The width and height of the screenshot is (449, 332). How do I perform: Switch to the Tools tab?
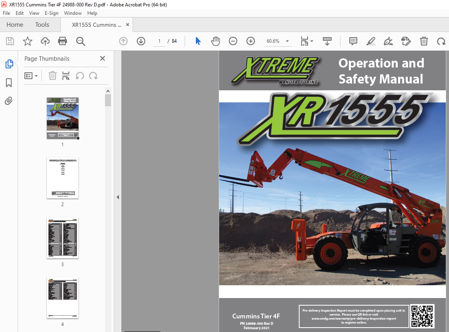pos(42,25)
